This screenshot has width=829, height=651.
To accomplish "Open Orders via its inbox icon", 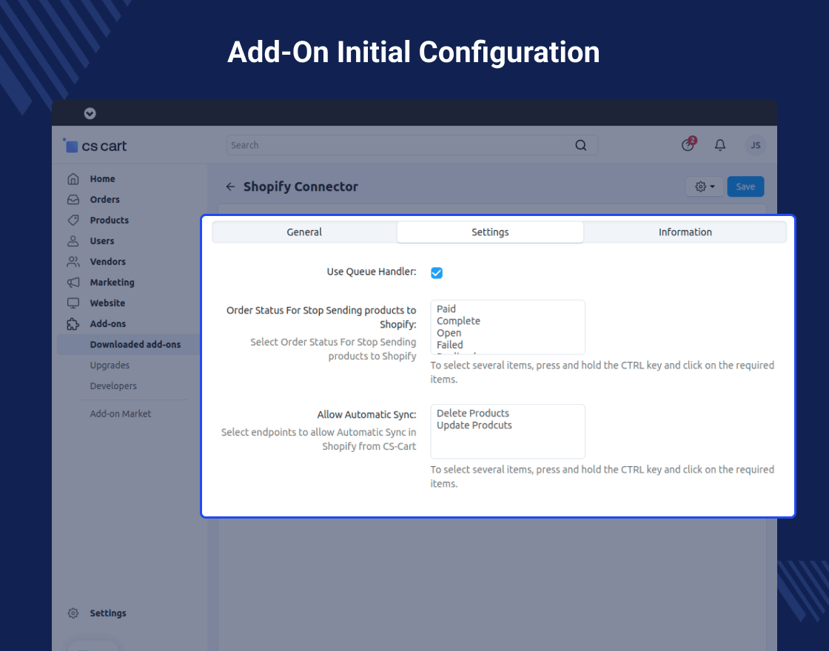I will coord(73,200).
